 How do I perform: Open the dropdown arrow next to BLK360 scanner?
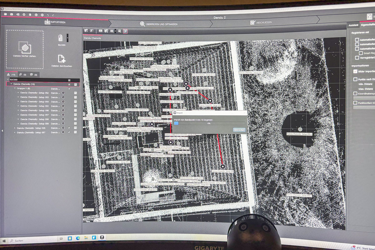click(x=67, y=38)
